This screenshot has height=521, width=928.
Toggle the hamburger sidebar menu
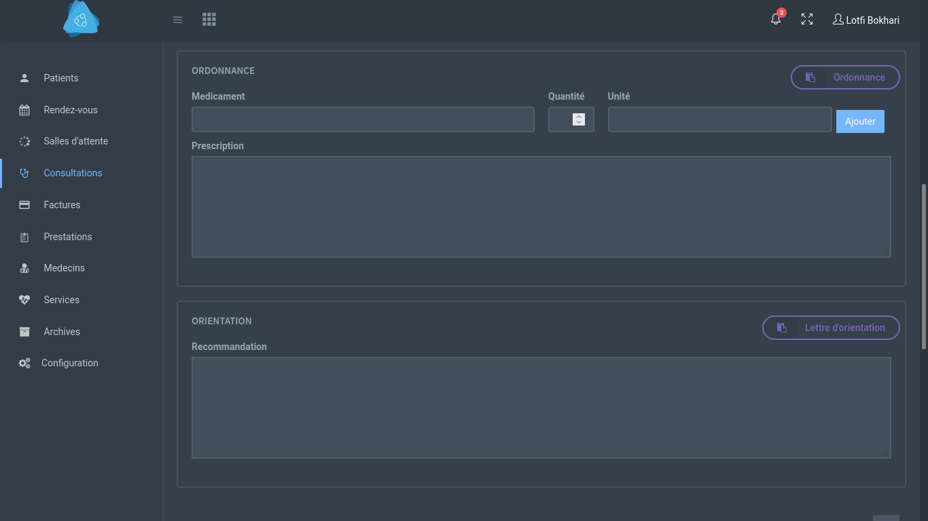pyautogui.click(x=177, y=20)
